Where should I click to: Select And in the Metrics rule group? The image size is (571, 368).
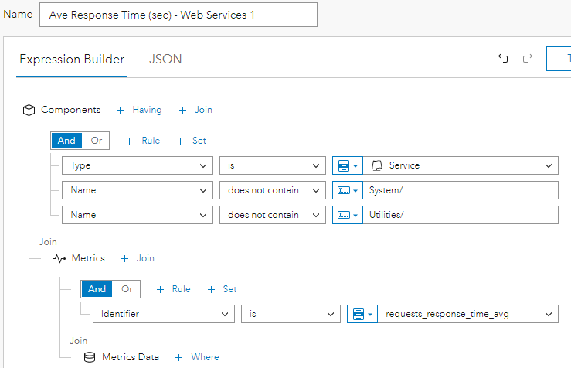click(97, 289)
